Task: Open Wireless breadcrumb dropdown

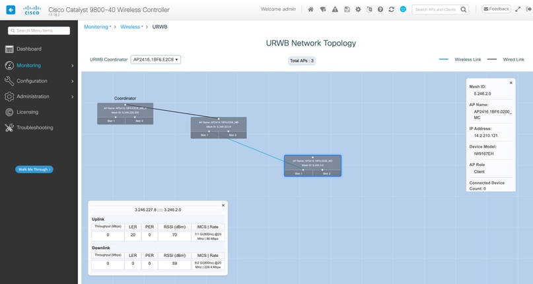Action: click(x=131, y=27)
